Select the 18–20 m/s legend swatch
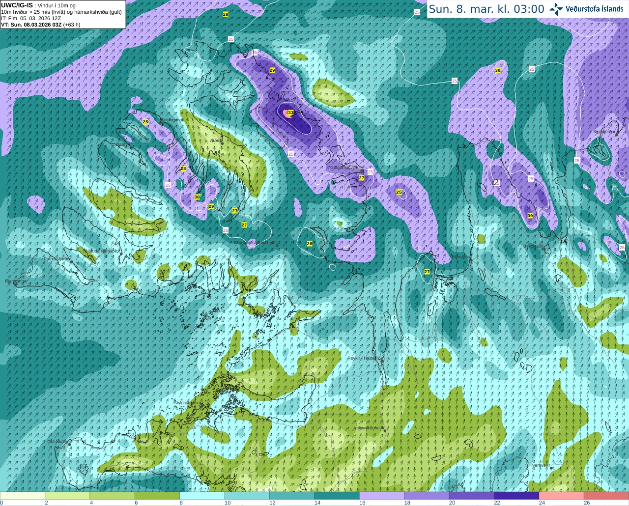The image size is (629, 506). [x=427, y=496]
